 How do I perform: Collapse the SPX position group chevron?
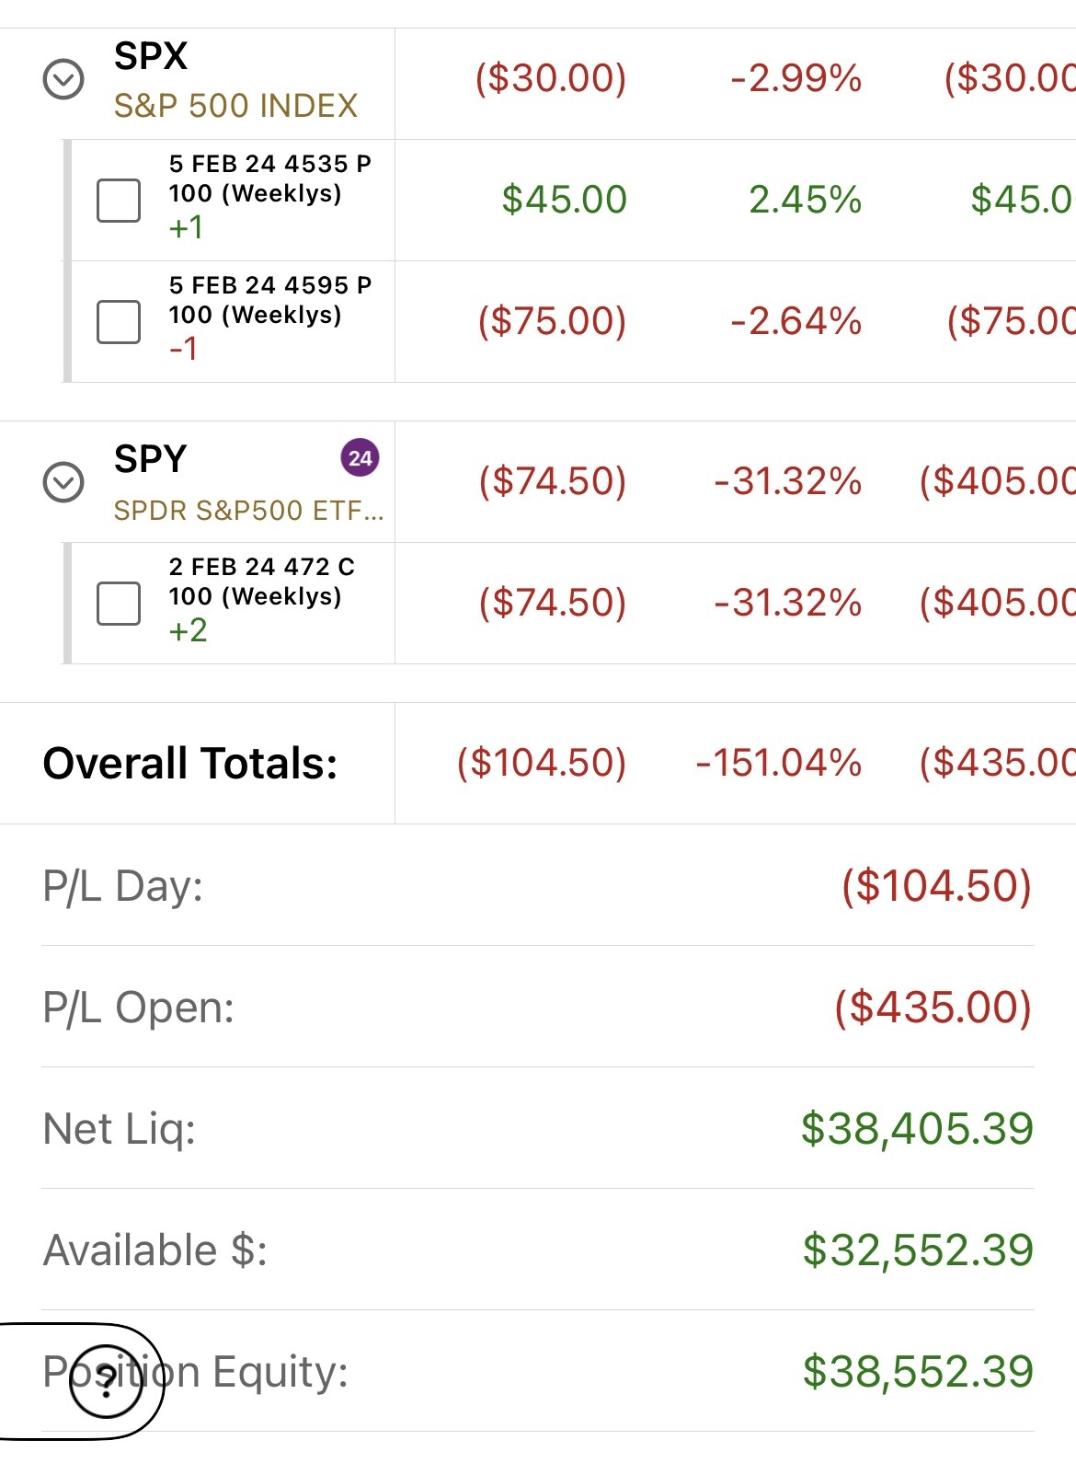(63, 80)
